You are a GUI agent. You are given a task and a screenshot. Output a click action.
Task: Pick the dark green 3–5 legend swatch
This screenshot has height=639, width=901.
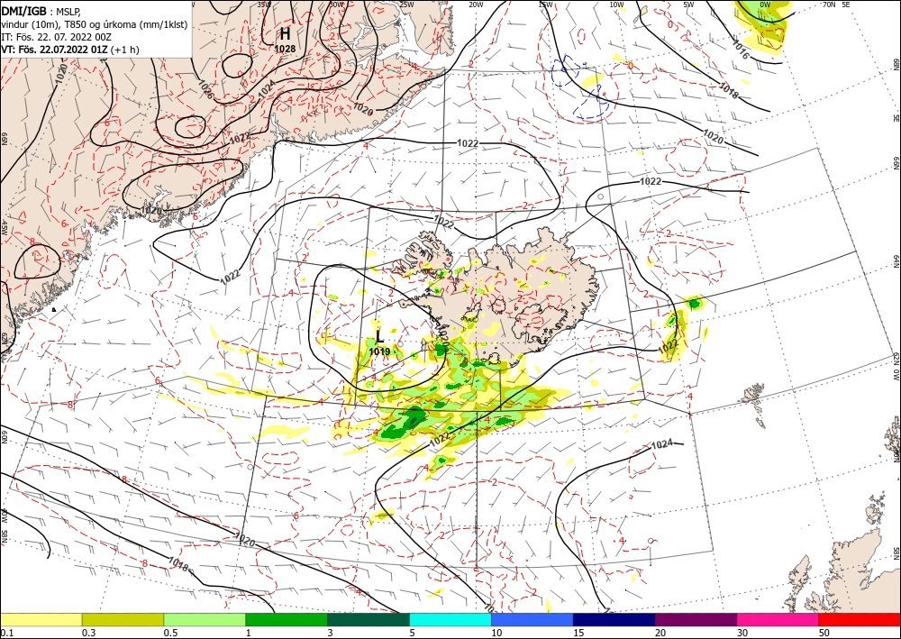(x=369, y=619)
